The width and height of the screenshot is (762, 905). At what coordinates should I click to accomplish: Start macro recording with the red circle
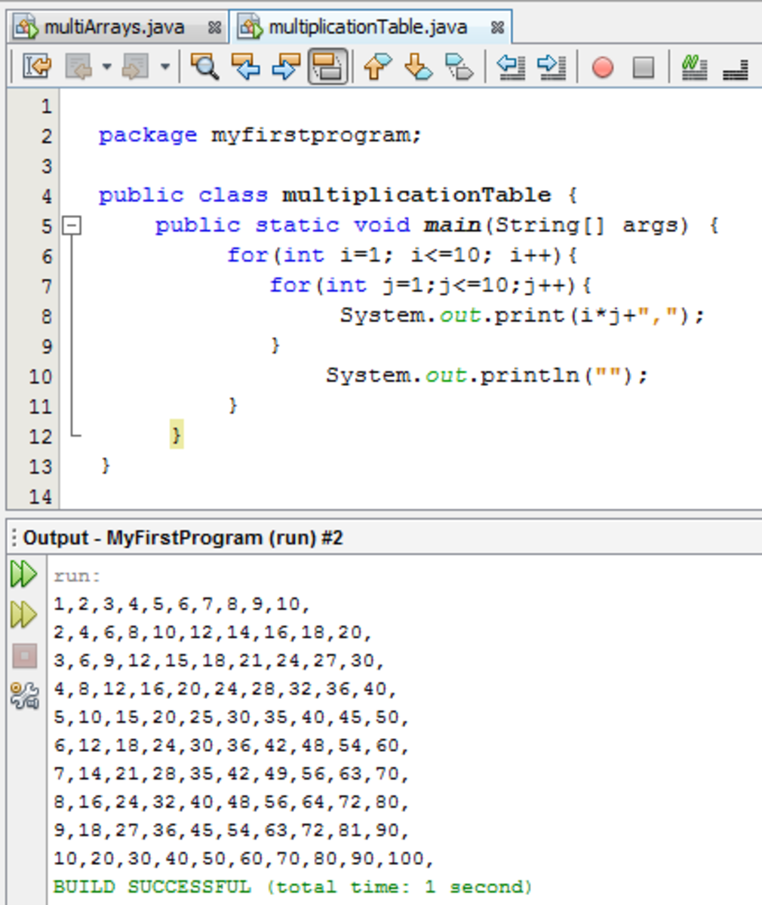coord(602,67)
